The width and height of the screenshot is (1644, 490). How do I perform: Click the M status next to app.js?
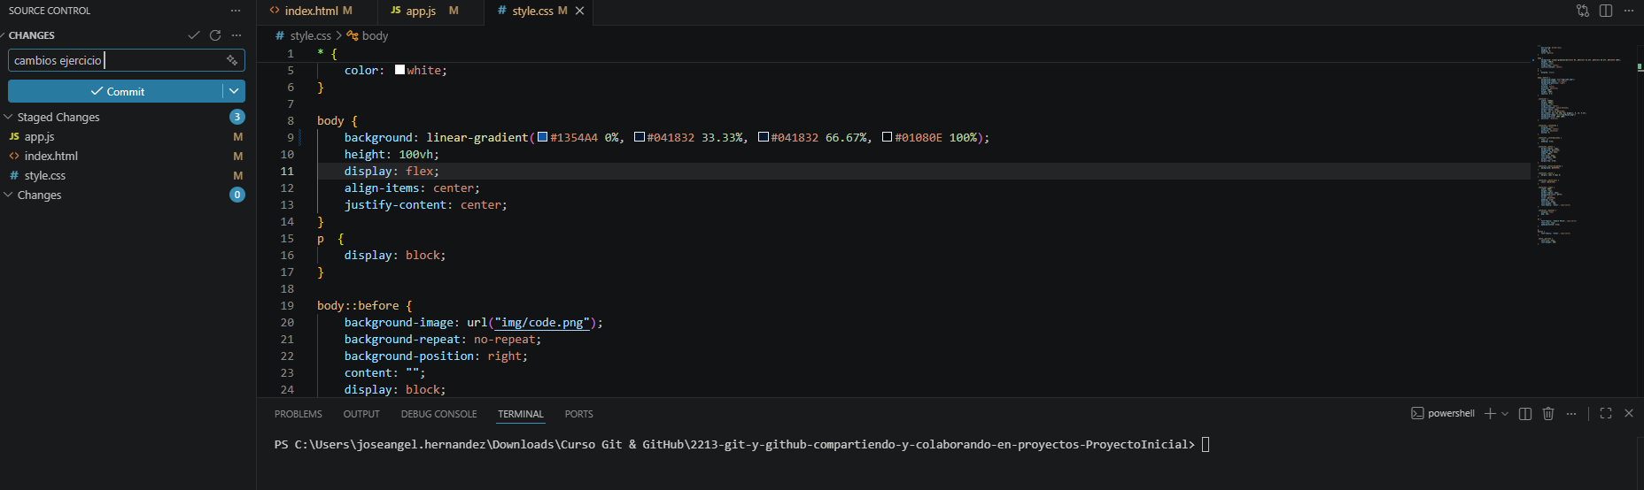coord(238,137)
